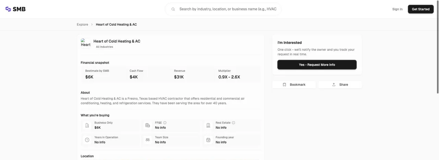Click the SMB logo in header
Viewport: 439px width, 160px height.
click(x=15, y=9)
